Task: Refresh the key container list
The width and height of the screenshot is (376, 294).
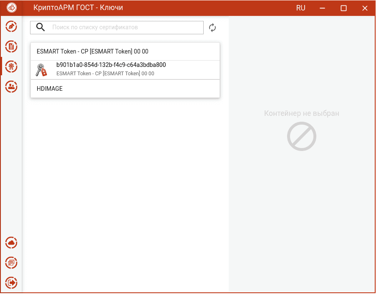Action: [x=212, y=28]
